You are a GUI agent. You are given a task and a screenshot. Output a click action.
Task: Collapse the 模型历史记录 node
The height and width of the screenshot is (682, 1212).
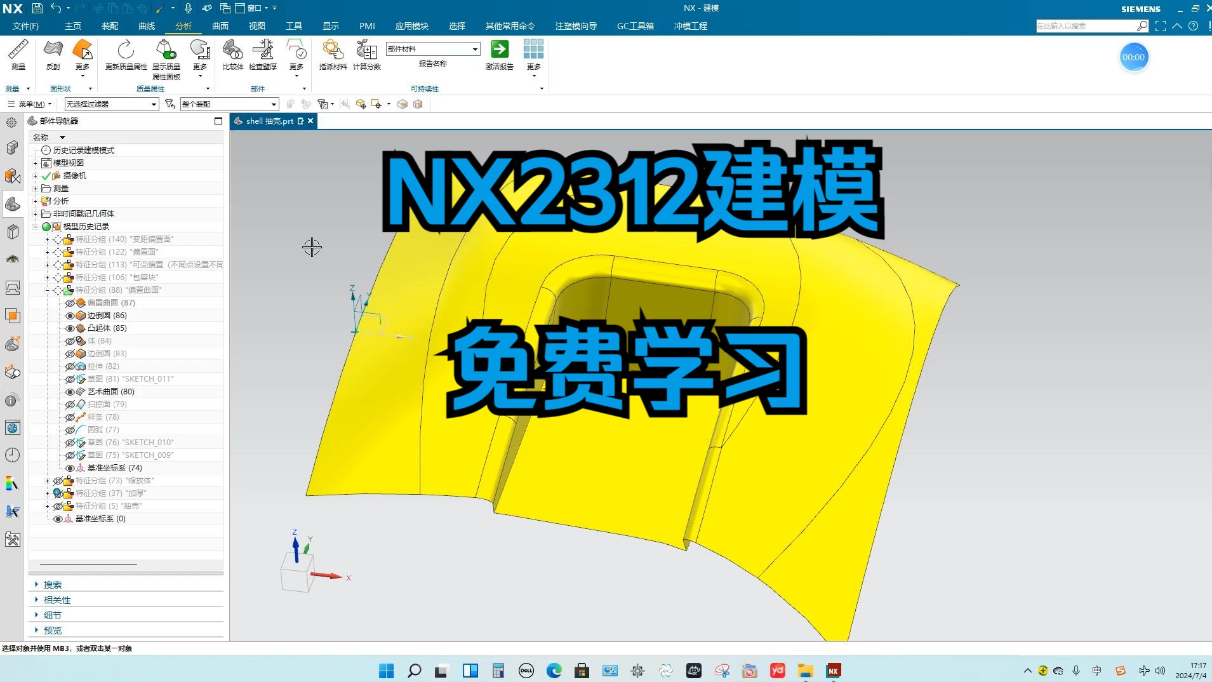pyautogui.click(x=36, y=227)
